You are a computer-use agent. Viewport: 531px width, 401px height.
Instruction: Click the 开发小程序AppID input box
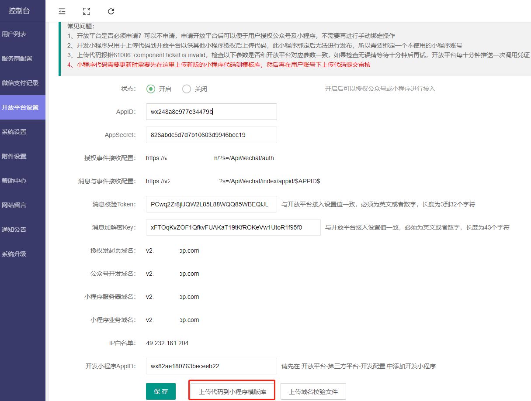coord(211,366)
